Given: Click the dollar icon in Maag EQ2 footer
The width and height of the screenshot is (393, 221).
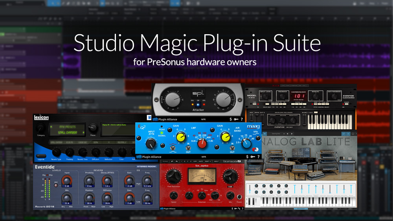Looking at the screenshot, I should point(247,157).
